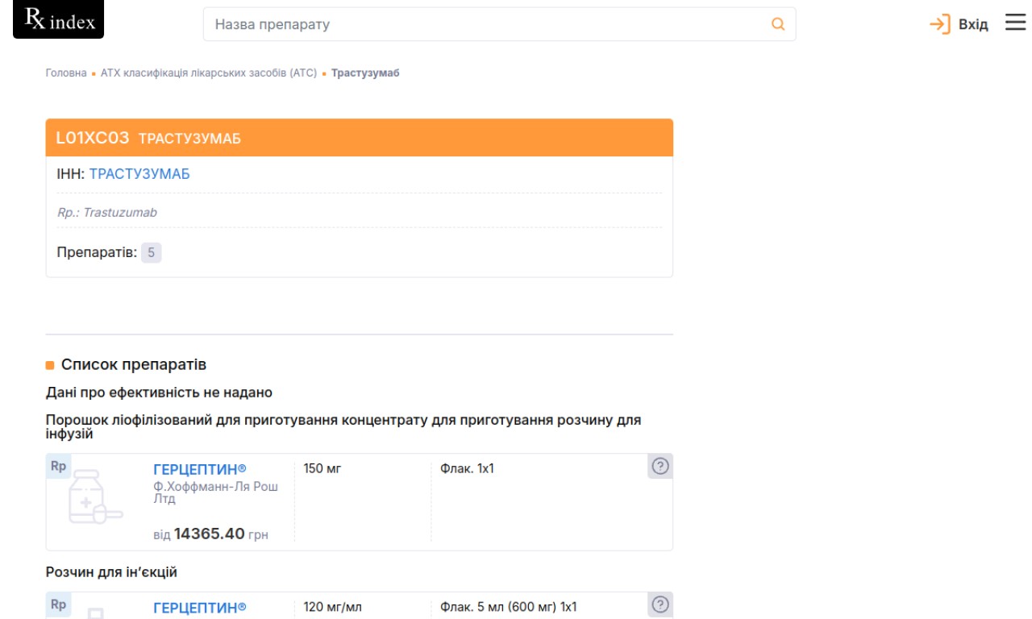Click 'Список препаратів' heading
The width and height of the screenshot is (1032, 619).
(x=134, y=364)
